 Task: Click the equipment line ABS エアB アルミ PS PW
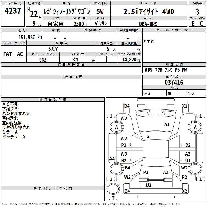tap(166, 70)
